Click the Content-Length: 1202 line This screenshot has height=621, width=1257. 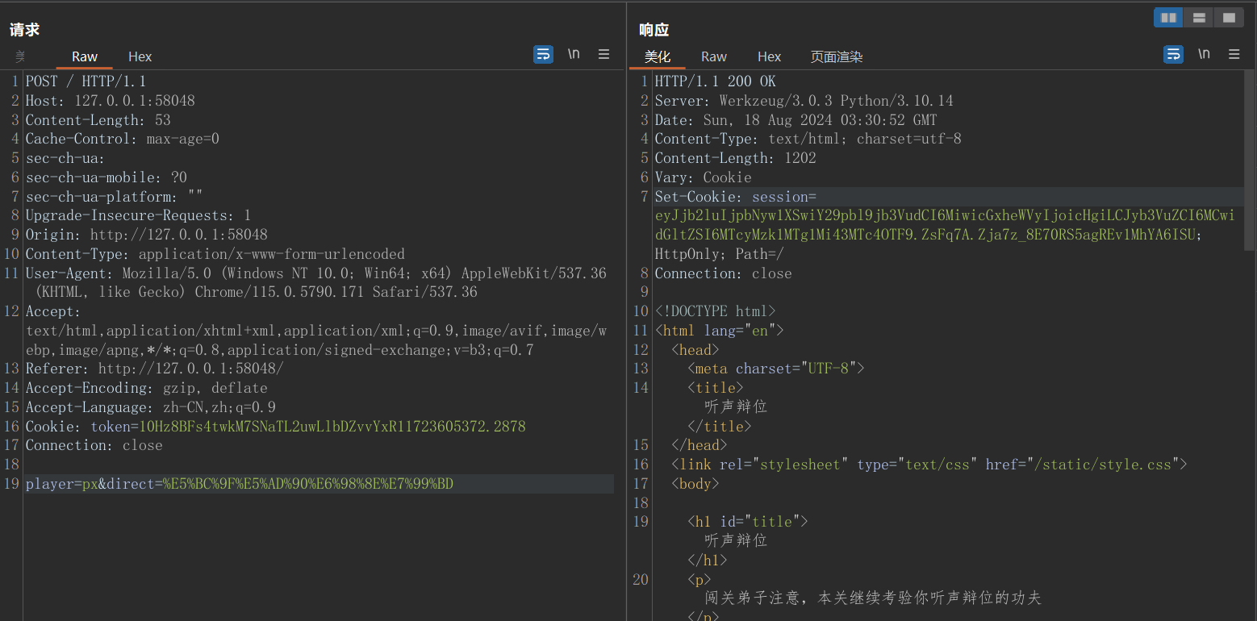click(x=735, y=158)
